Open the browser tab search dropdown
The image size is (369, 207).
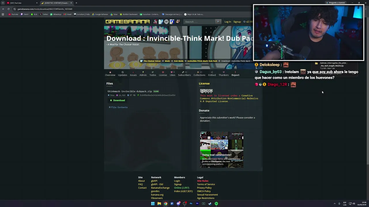[3, 3]
